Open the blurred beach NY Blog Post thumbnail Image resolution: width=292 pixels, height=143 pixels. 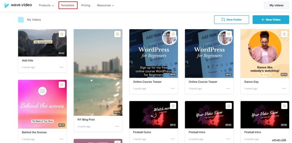(98, 72)
